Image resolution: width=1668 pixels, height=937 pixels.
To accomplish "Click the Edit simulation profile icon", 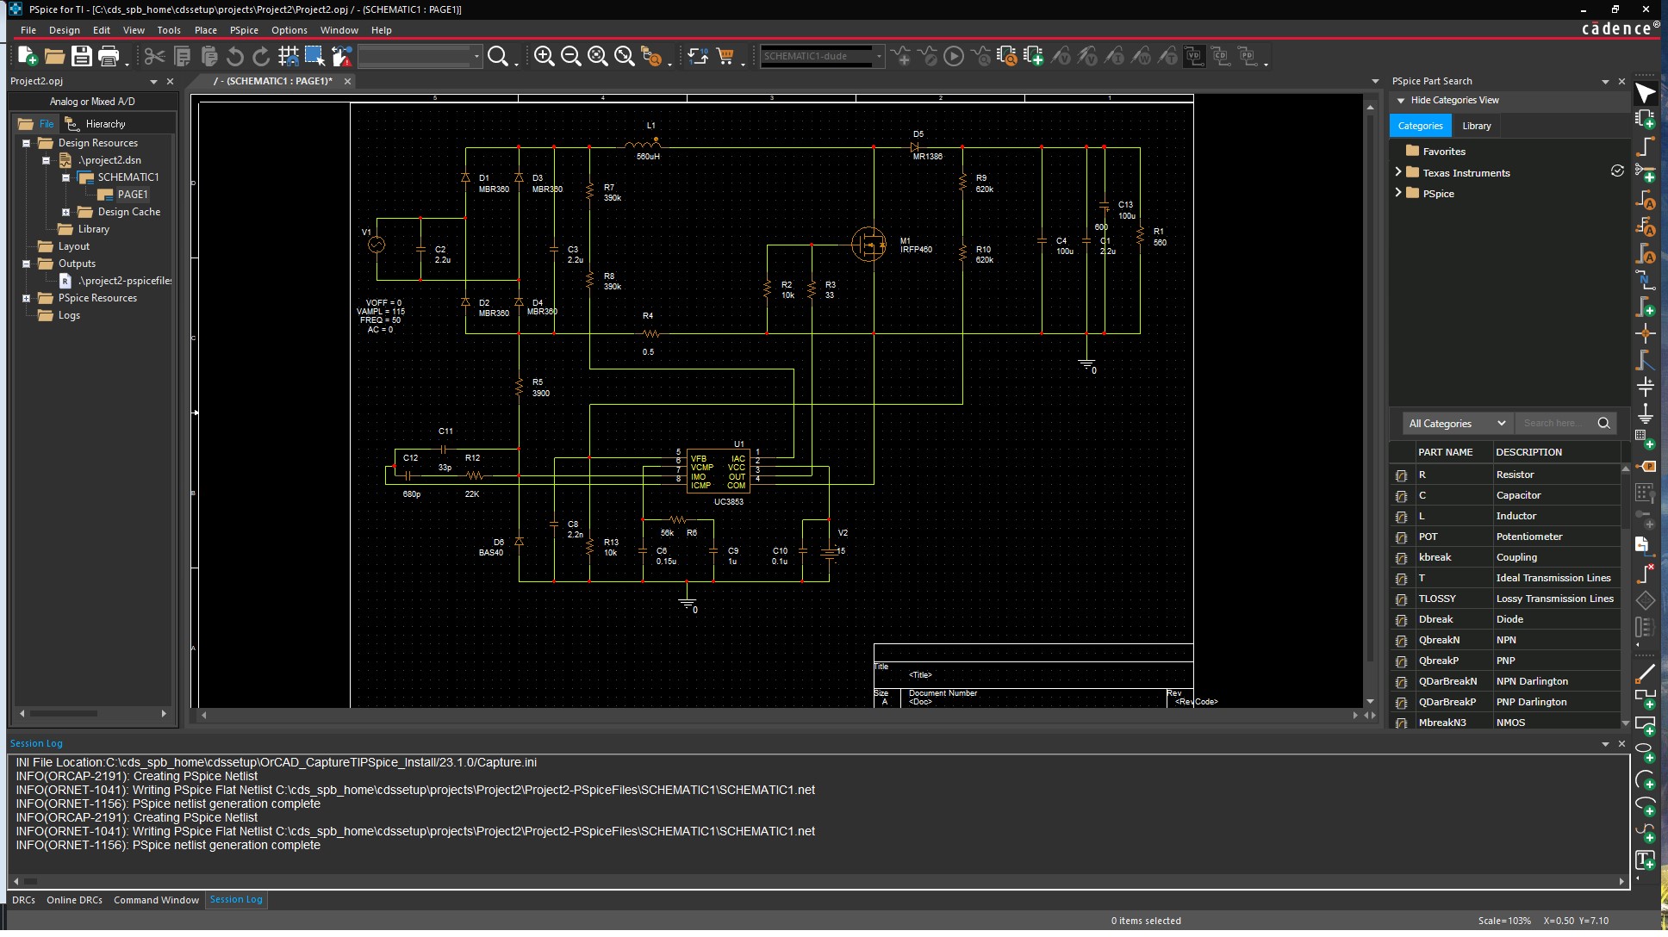I will 927,56.
